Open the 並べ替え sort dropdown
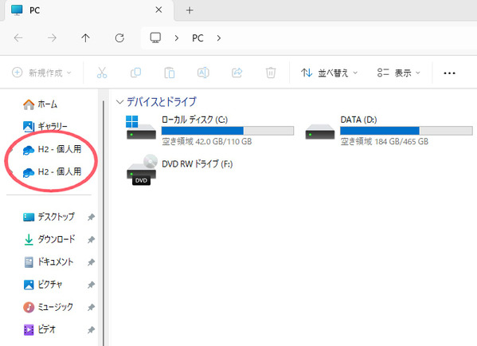Viewport: 477px width, 346px height. 330,73
